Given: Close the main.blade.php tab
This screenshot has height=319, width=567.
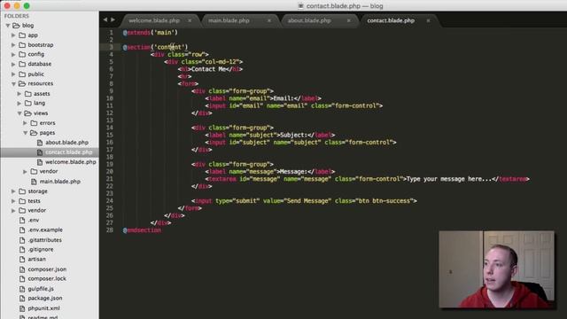Looking at the screenshot, I should click(x=269, y=20).
